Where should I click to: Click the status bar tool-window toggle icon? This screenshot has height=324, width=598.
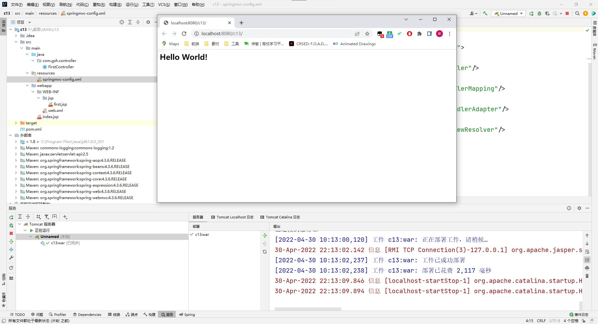pos(4,321)
